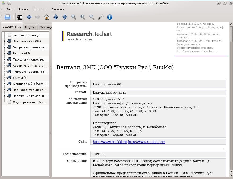Image resolution: width=233 pixels, height=179 pixels.
Task: Jump to next topic down arrow
Action: 65,17
